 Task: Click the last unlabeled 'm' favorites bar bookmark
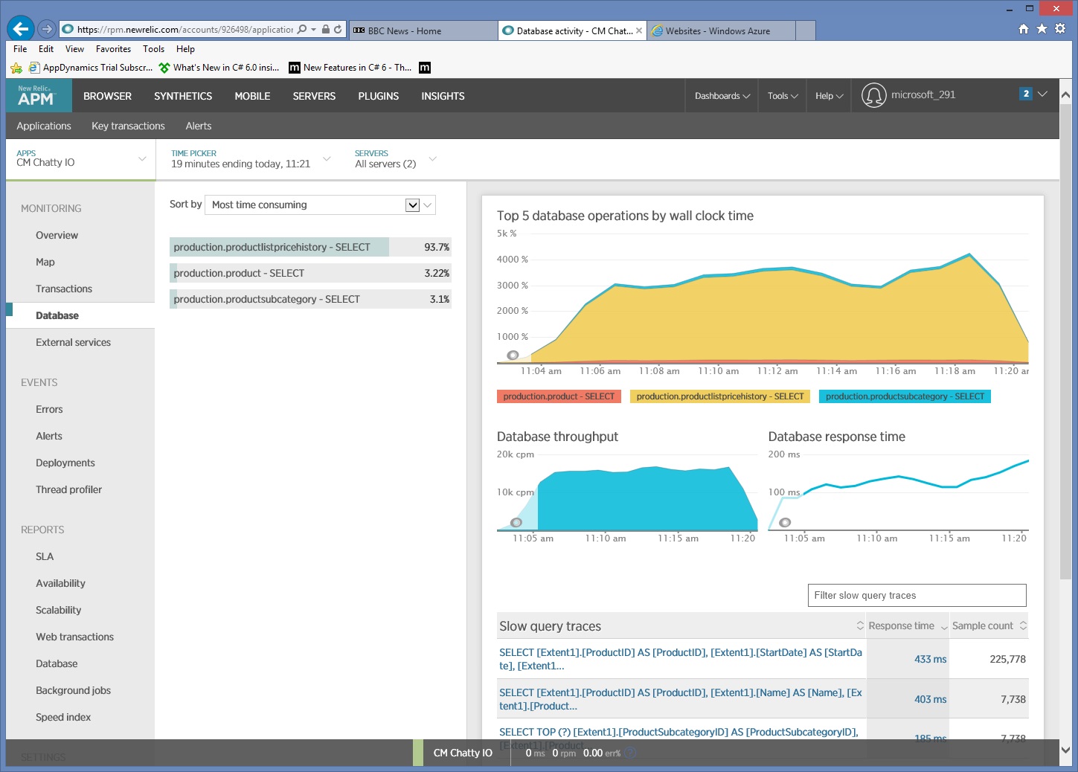[x=425, y=68]
